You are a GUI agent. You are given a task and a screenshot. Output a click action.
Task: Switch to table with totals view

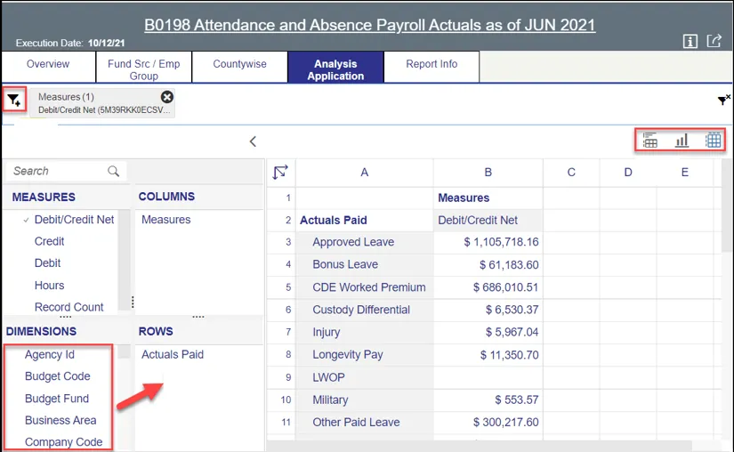pyautogui.click(x=650, y=140)
